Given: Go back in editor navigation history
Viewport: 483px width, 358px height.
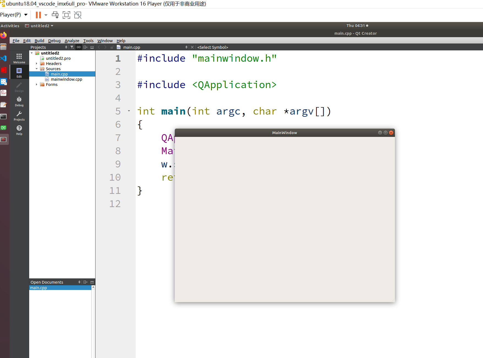Looking at the screenshot, I should pos(99,47).
